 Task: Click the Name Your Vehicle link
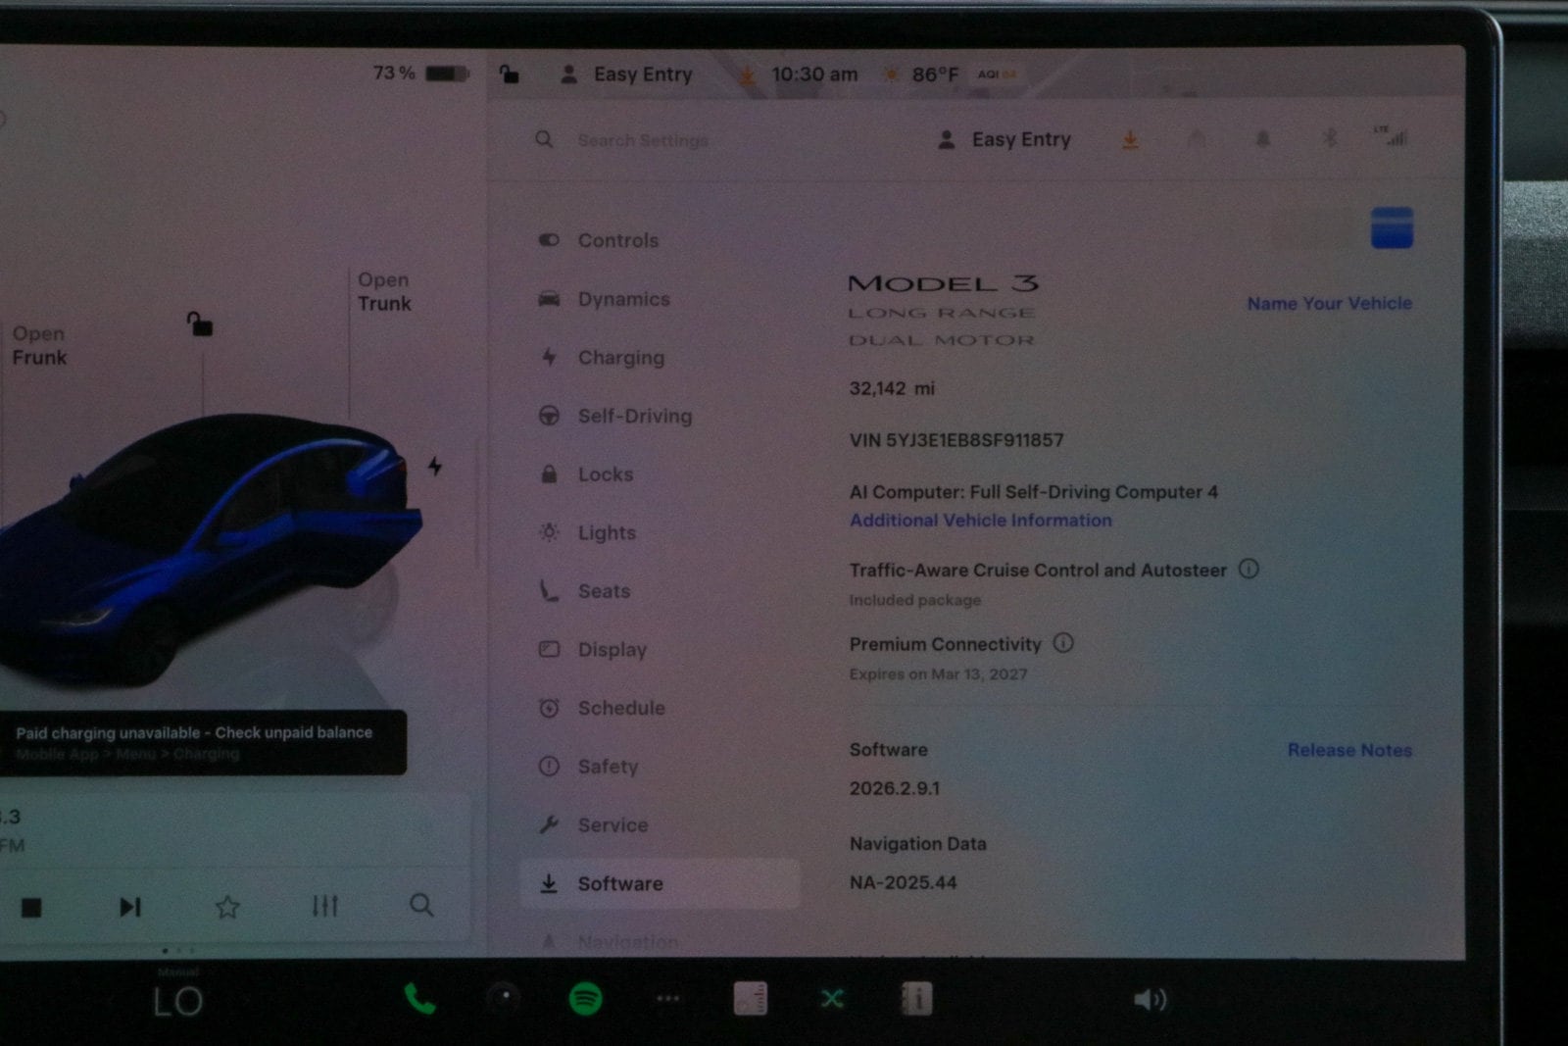pos(1330,303)
